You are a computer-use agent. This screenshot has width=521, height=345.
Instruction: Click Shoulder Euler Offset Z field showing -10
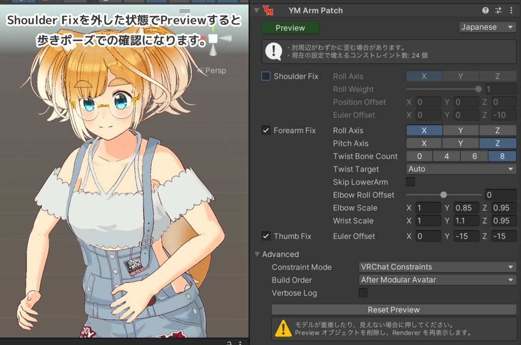coord(504,115)
